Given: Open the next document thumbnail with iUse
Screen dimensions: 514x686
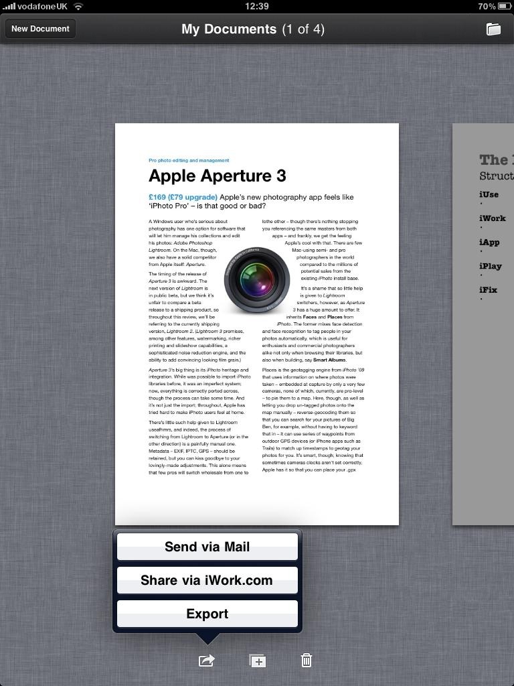Looking at the screenshot, I should pyautogui.click(x=483, y=324).
